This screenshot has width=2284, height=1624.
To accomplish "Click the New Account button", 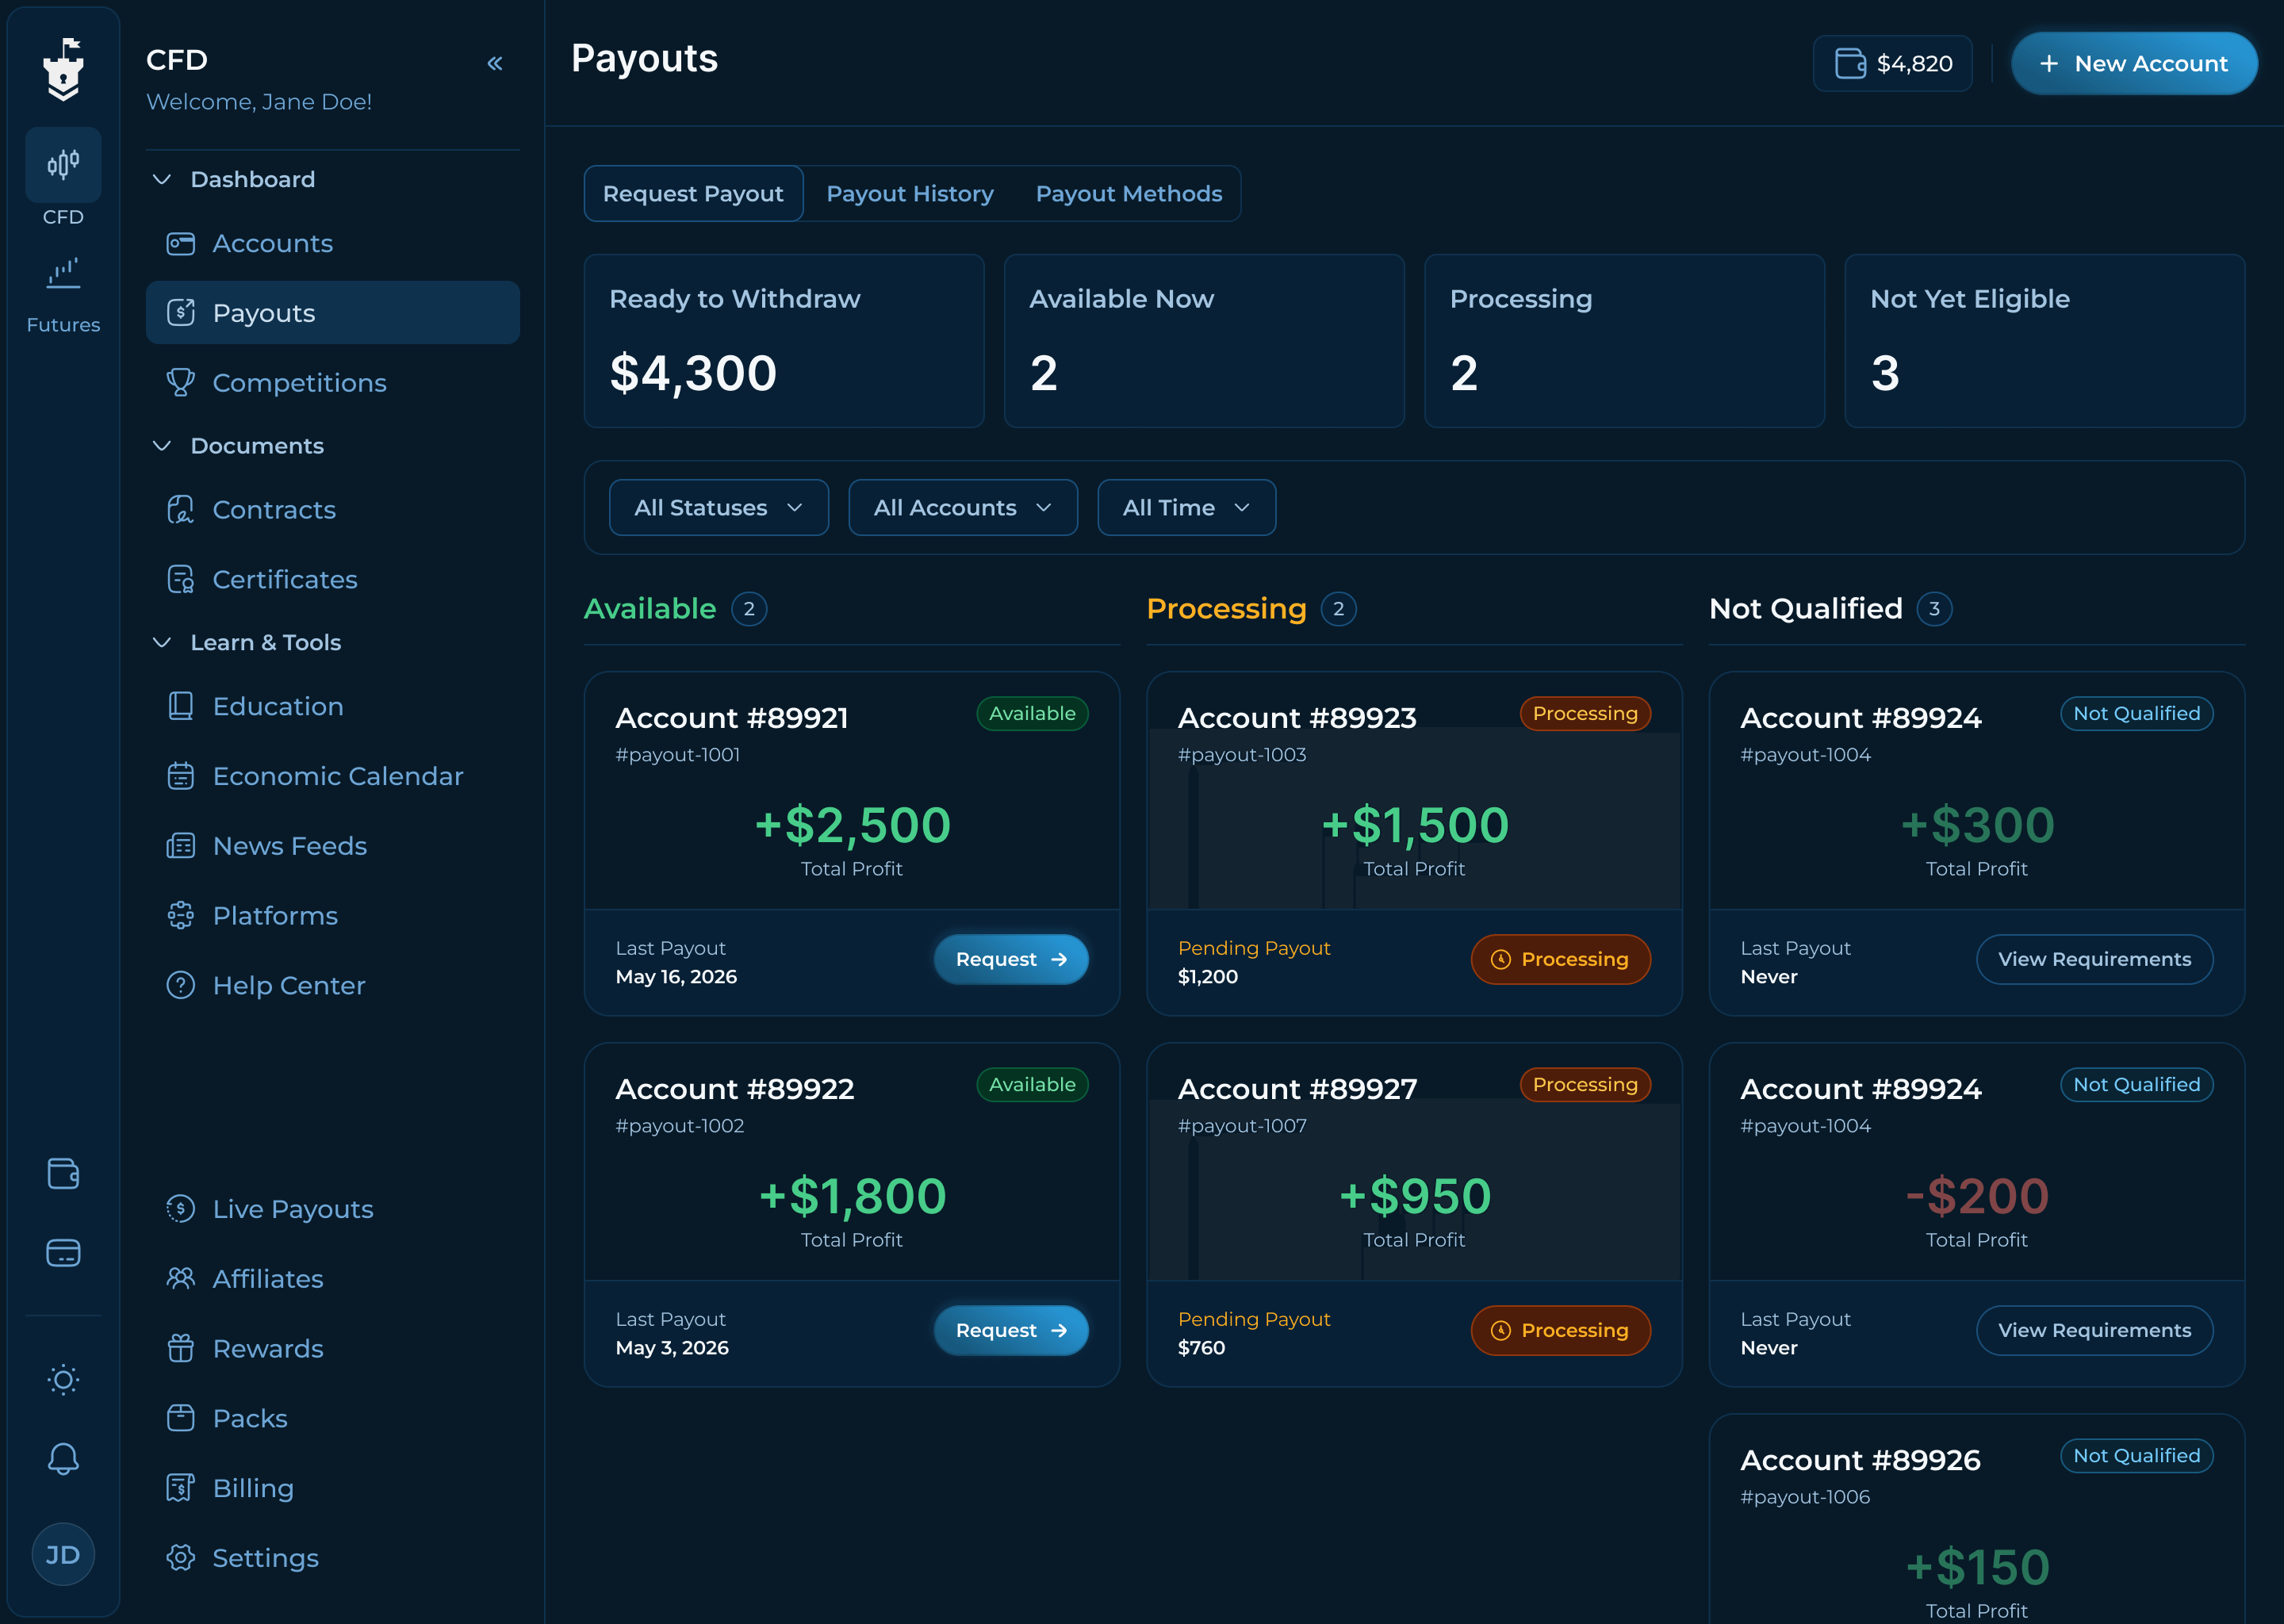I will point(2134,64).
